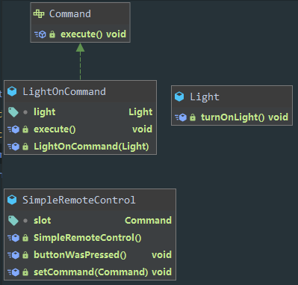
Task: Click the LightOnCommand class icon
Action: pos(12,91)
